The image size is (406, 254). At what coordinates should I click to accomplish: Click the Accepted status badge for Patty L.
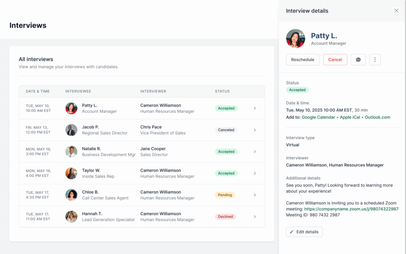click(226, 108)
